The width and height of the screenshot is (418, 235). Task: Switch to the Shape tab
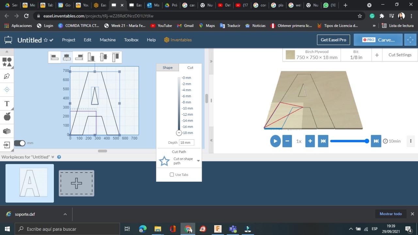click(168, 68)
